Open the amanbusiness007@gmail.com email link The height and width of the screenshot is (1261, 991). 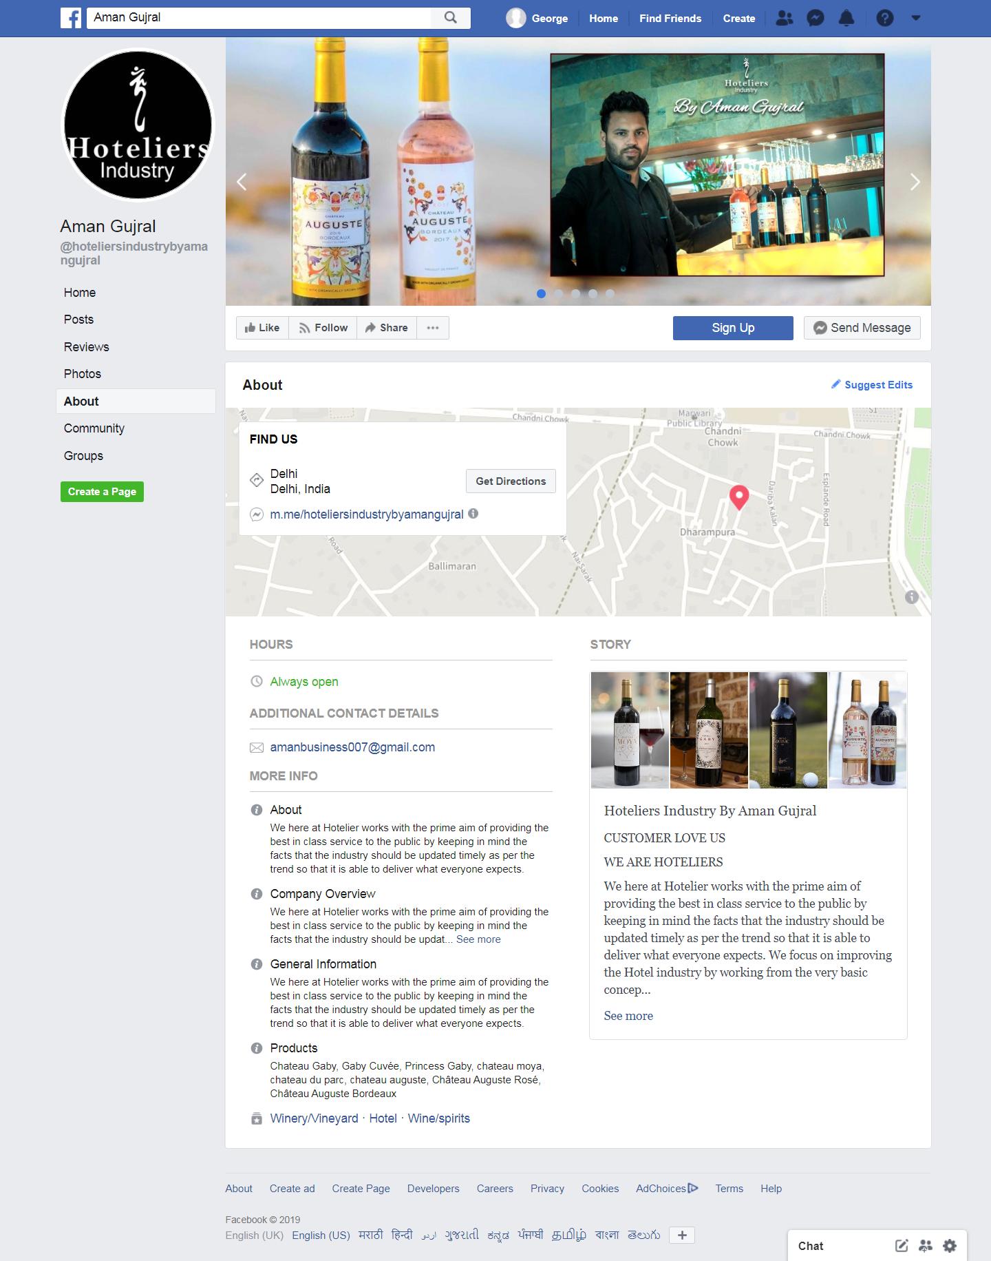[352, 747]
